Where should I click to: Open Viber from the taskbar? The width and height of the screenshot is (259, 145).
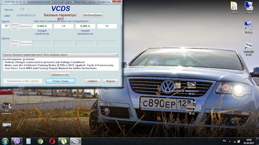pos(17,141)
